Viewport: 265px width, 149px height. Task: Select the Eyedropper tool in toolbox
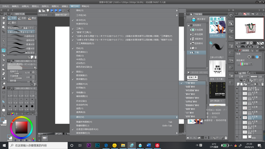tap(3, 45)
